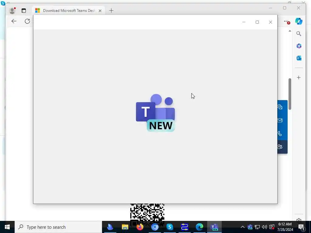Viewport: 311px width, 233px height.
Task: Close the Edge browser window
Action: (x=299, y=8)
